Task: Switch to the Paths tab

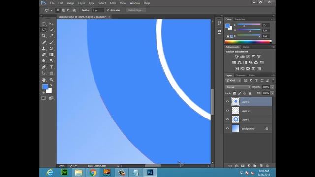Action: point(252,75)
